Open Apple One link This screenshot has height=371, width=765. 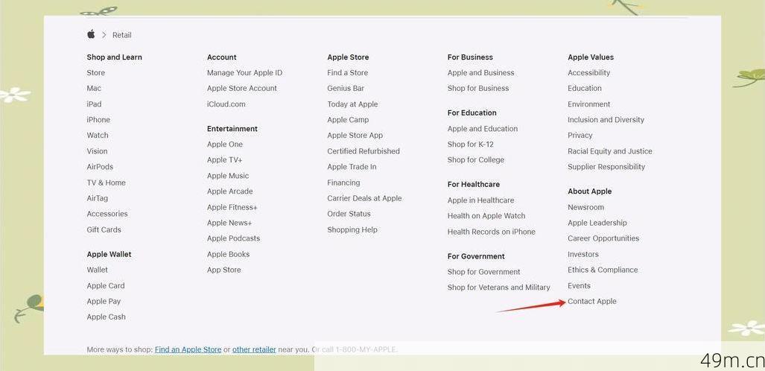(x=225, y=145)
